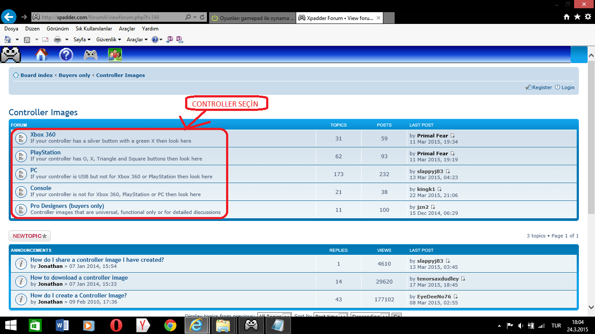Go back with the browser back arrow
The image size is (595, 334).
9,17
